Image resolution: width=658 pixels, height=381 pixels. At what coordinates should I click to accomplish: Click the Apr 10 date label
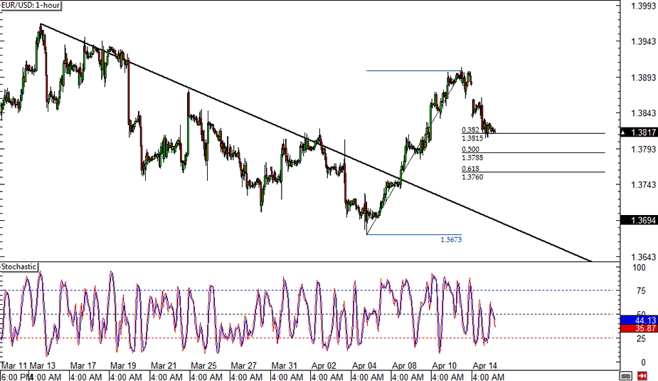[x=445, y=366]
